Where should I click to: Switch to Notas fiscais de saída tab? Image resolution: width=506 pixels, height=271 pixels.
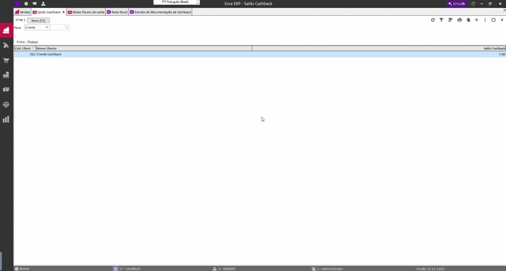point(86,12)
